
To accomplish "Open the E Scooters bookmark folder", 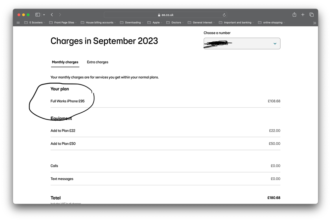I will (34, 22).
